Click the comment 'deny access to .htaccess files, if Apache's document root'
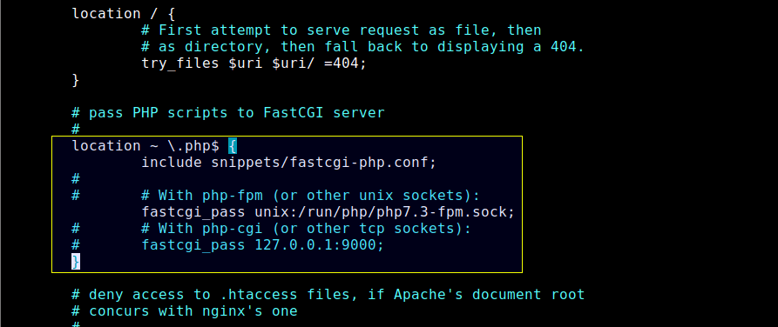 328,295
